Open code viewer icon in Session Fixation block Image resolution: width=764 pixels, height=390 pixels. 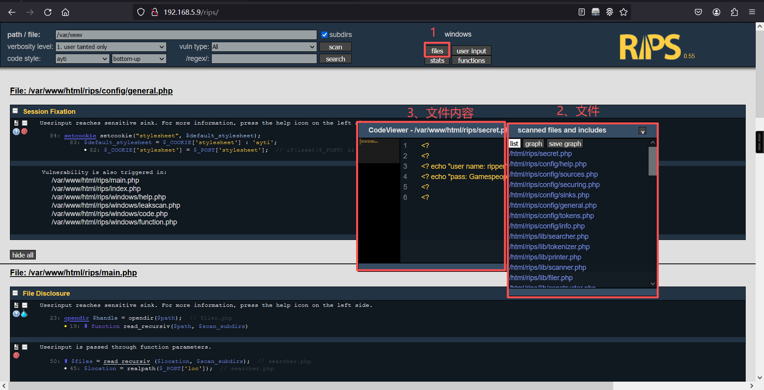tap(16, 123)
